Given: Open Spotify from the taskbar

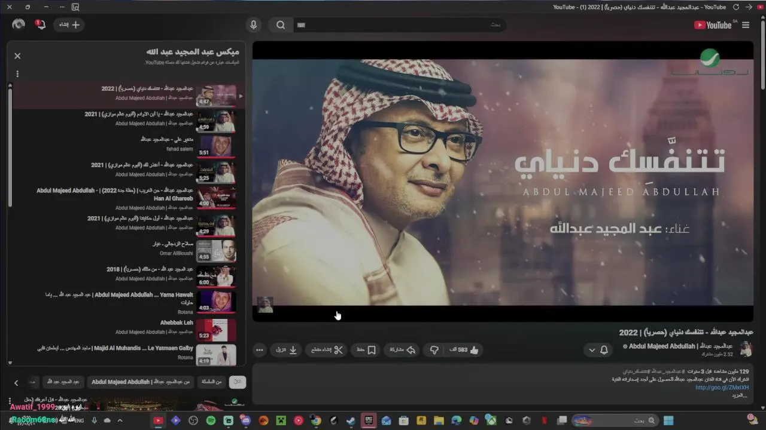Looking at the screenshot, I should point(211,420).
